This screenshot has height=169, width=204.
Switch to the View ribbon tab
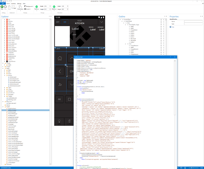(24, 3)
